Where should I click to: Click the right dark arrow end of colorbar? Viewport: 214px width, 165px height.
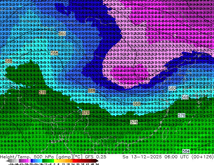97,161
